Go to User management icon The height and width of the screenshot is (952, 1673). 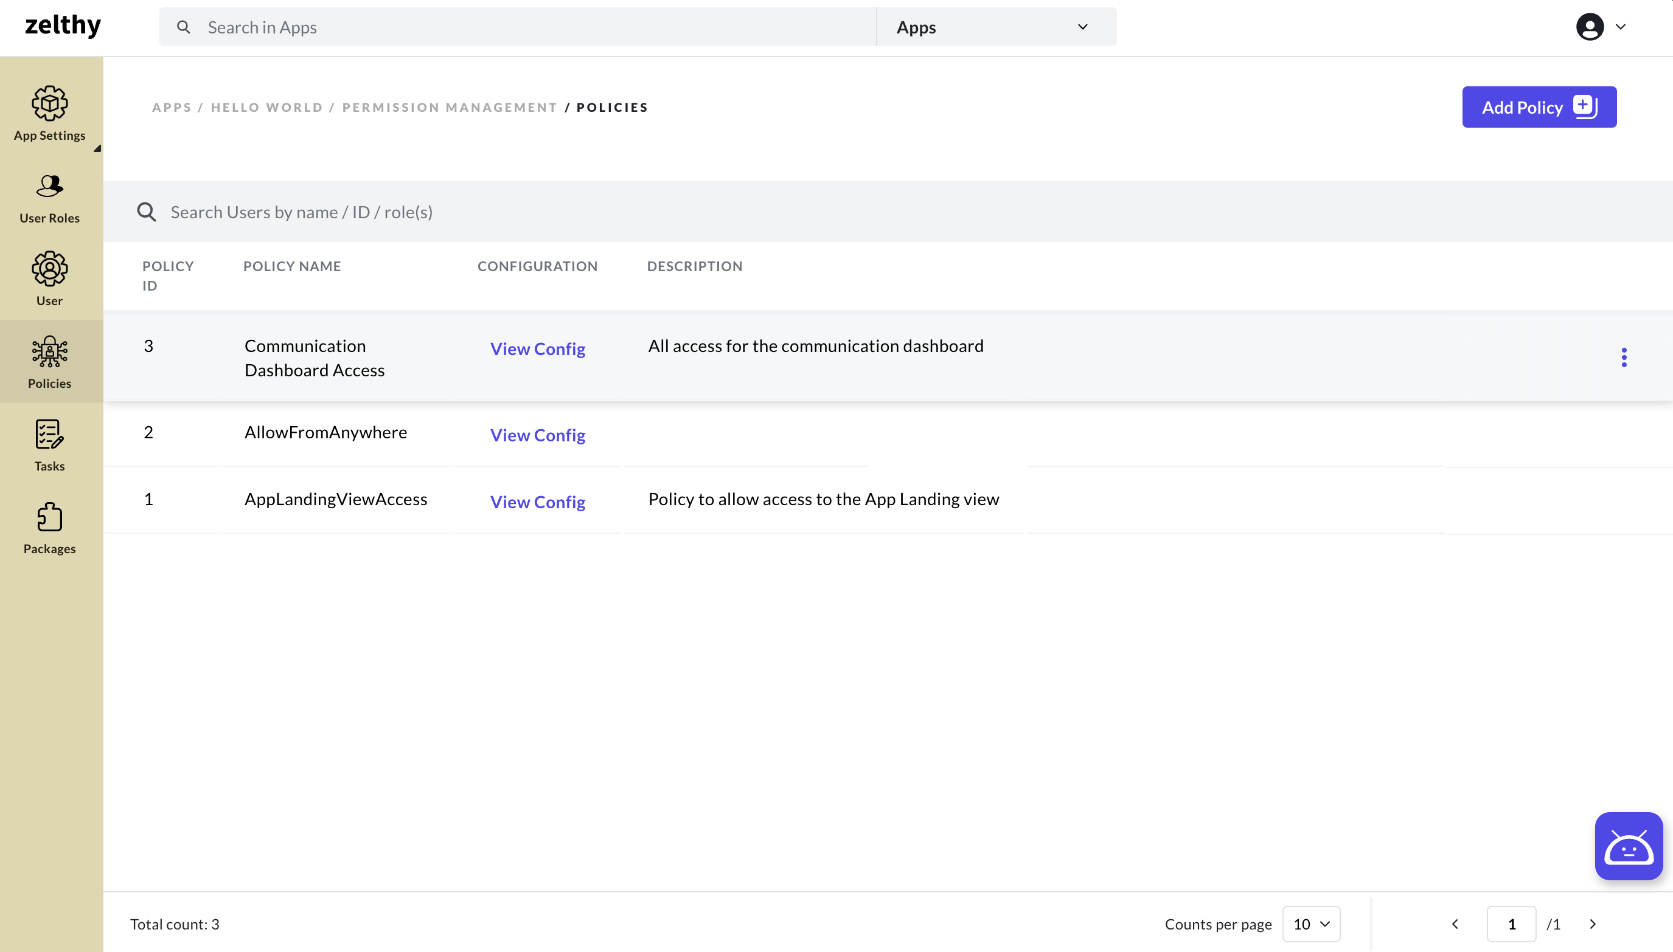[x=50, y=269]
